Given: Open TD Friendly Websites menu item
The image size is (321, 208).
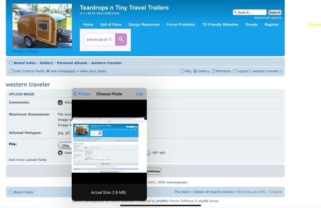Looking at the screenshot, I should point(220,25).
